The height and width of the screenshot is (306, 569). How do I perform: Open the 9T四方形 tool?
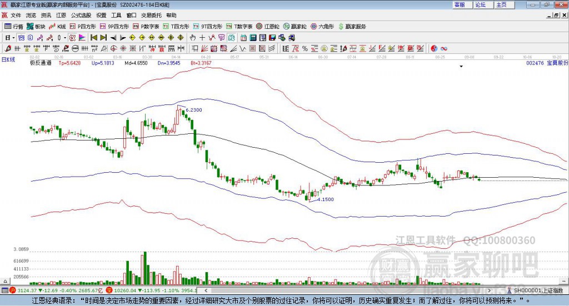click(208, 27)
